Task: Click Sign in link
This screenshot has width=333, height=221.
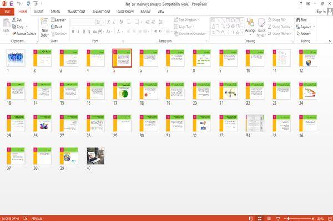Action: tap(321, 12)
